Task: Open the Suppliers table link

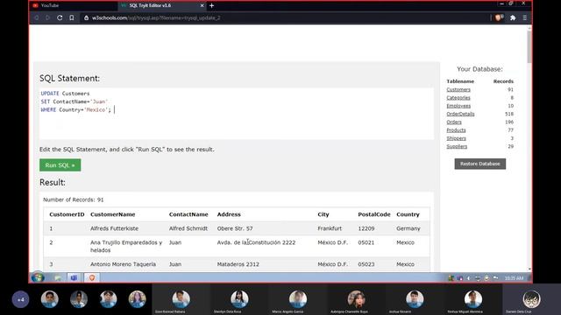Action: coord(457,146)
